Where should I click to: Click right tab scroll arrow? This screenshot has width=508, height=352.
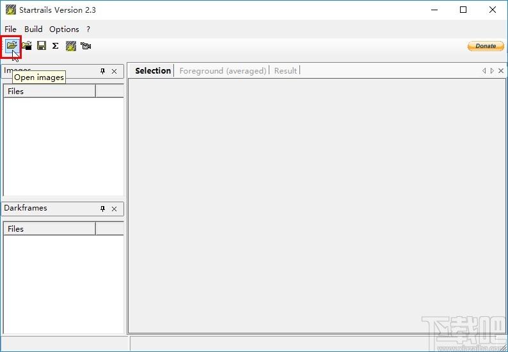[492, 70]
